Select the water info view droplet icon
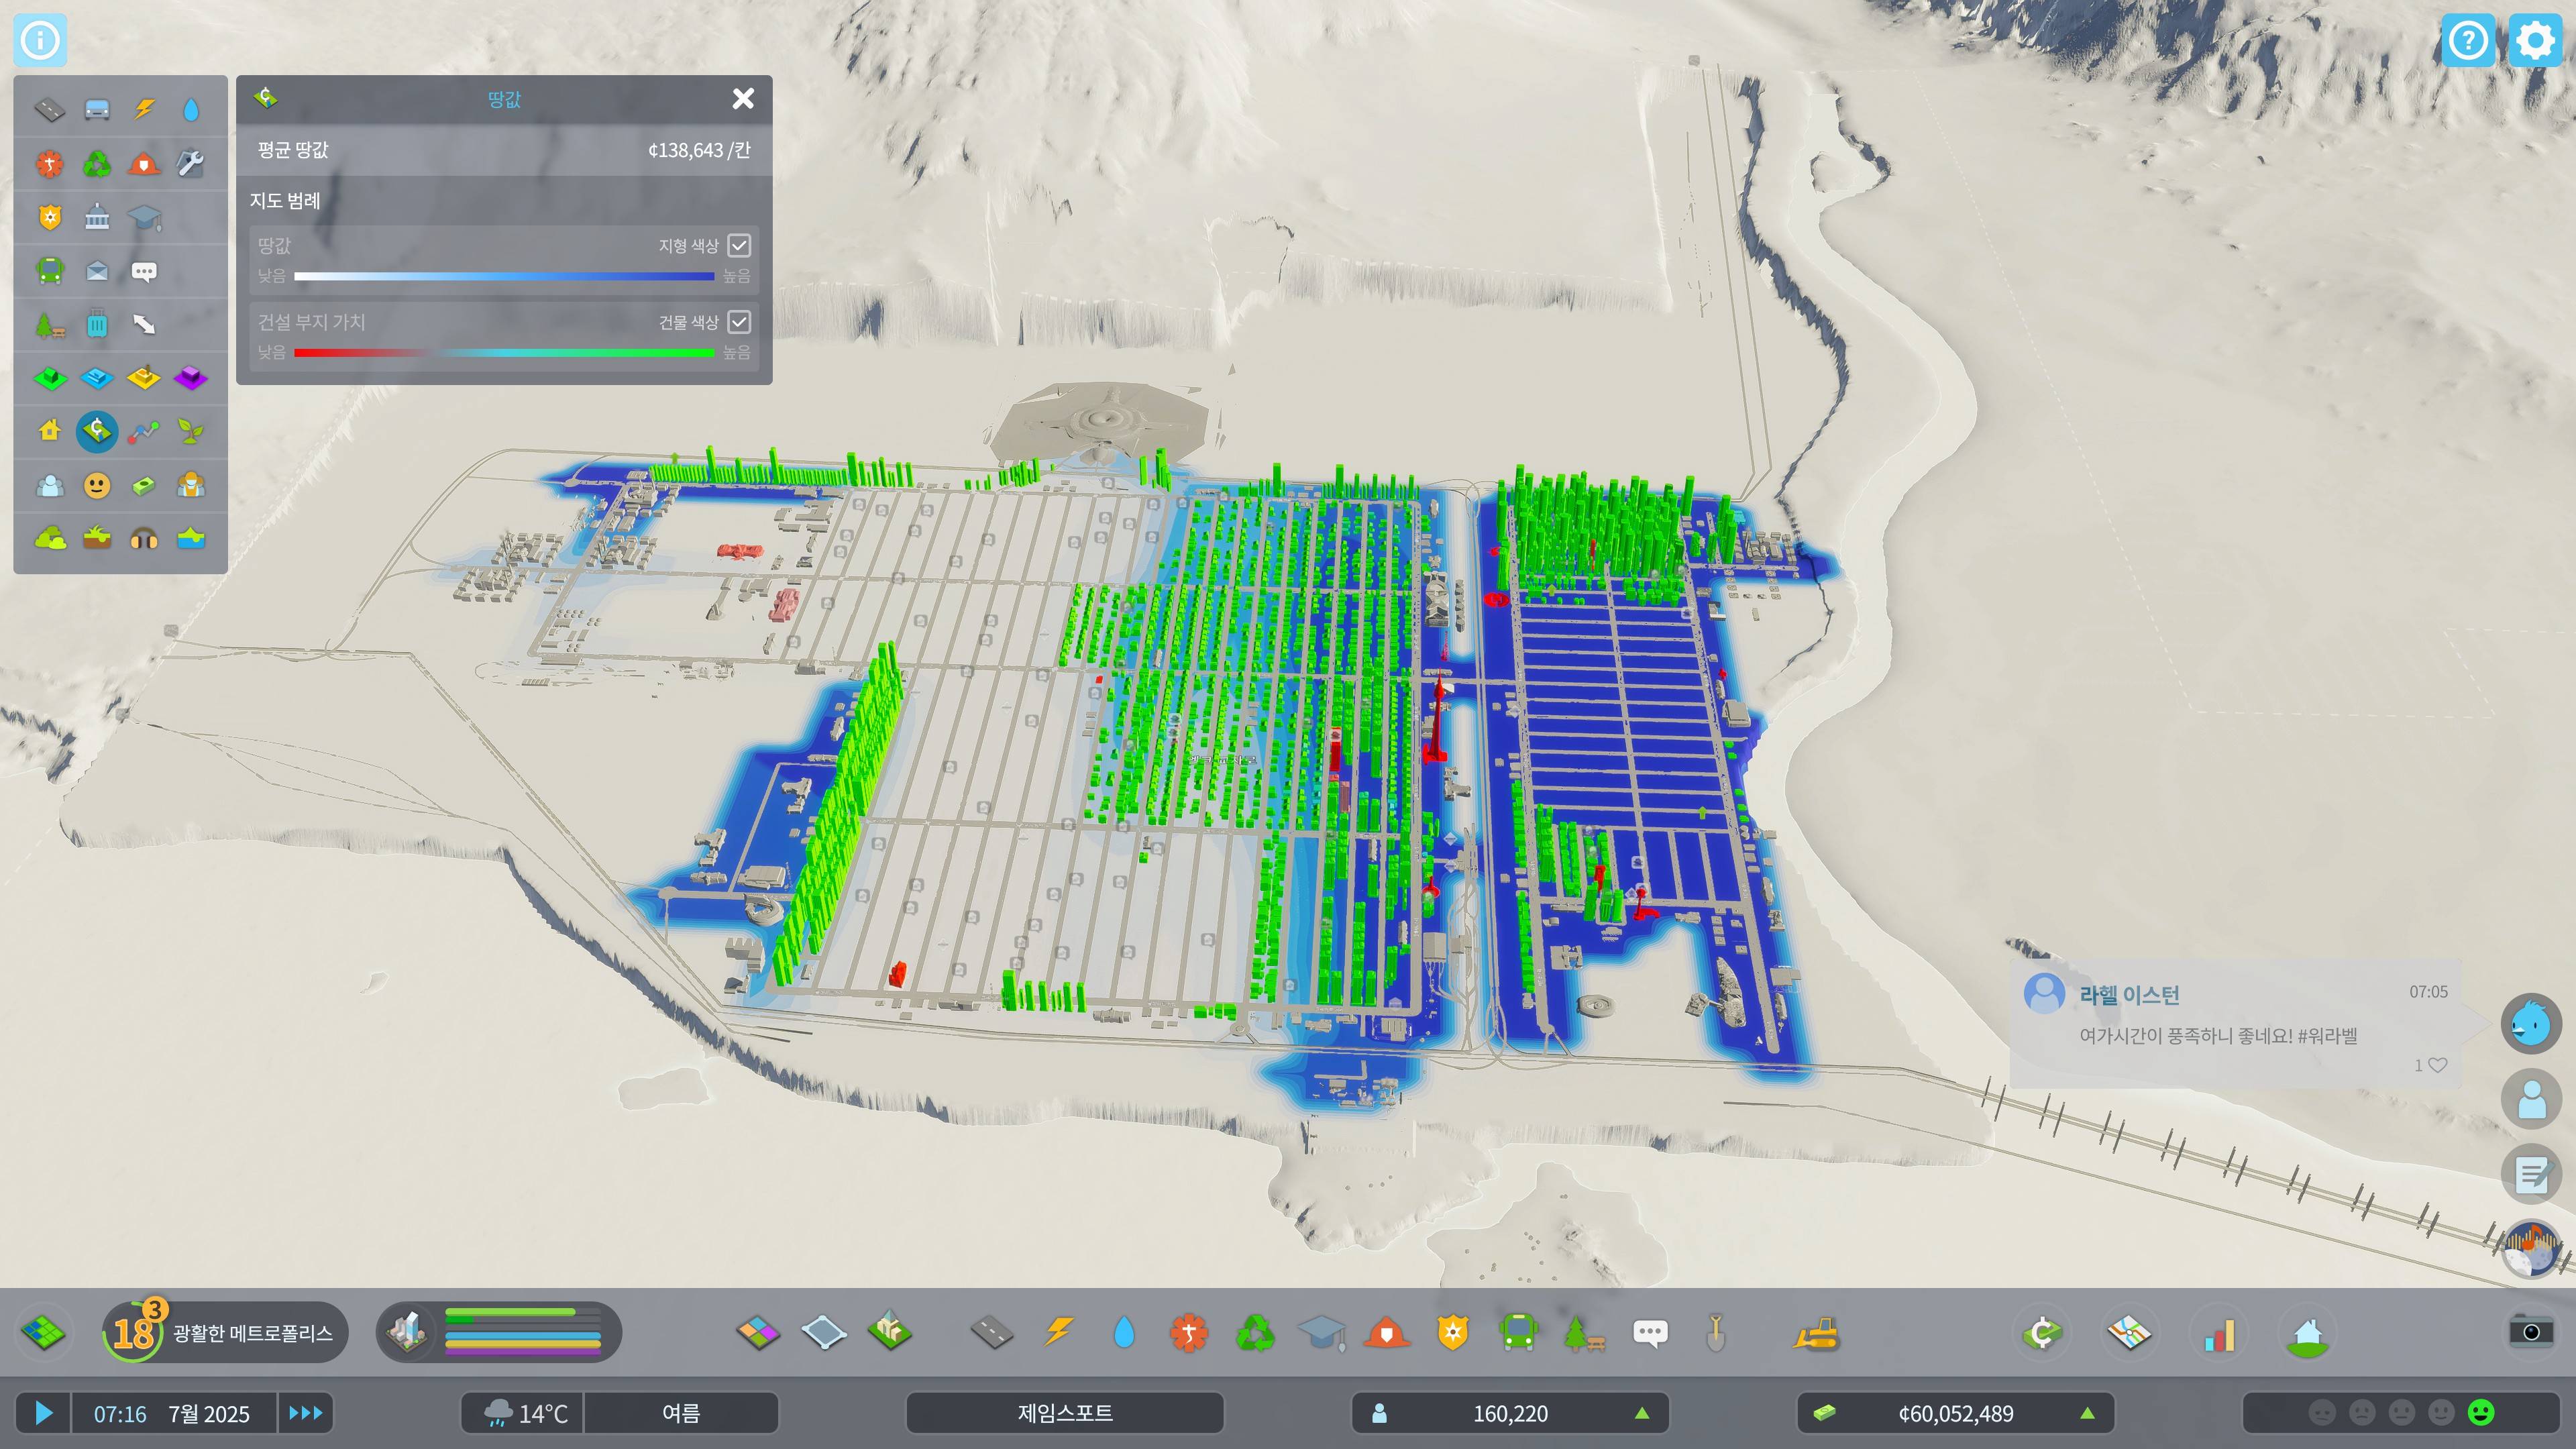Screen dimensions: 2576x1449 pyautogui.click(x=191, y=109)
